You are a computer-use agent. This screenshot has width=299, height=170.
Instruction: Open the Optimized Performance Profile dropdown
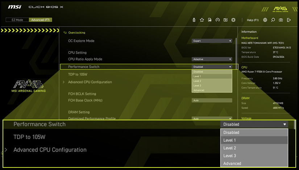[x=212, y=119]
